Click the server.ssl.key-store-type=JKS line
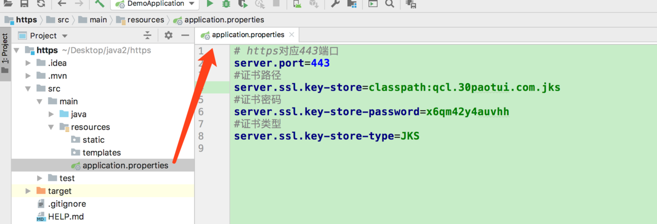The height and width of the screenshot is (224, 657). click(x=327, y=136)
